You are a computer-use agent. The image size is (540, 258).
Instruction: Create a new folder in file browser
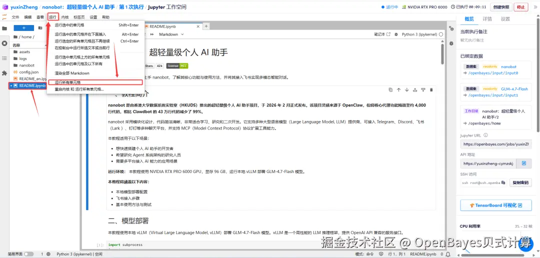40,28
